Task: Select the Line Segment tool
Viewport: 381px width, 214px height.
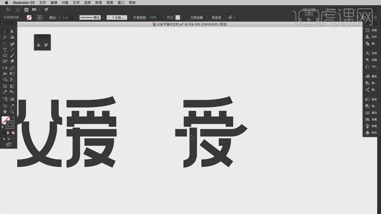Action: click(12, 50)
